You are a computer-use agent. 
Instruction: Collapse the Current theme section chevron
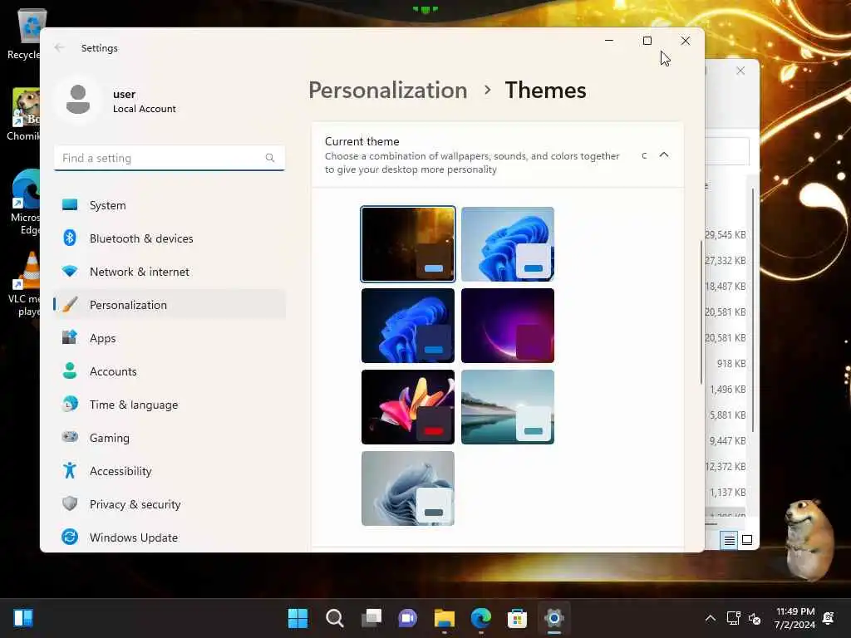[x=664, y=155]
